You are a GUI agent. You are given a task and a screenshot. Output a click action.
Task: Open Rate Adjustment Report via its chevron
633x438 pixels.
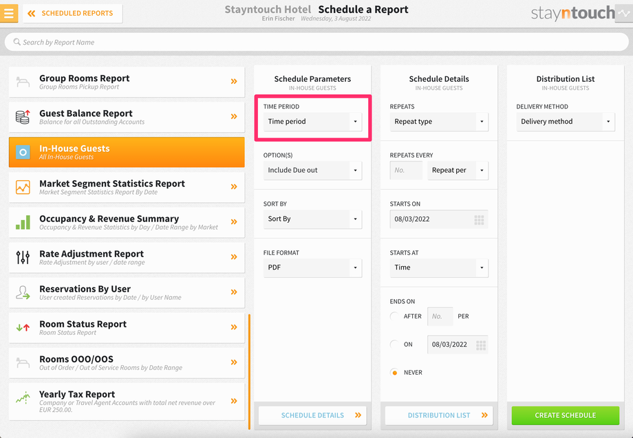coord(234,257)
